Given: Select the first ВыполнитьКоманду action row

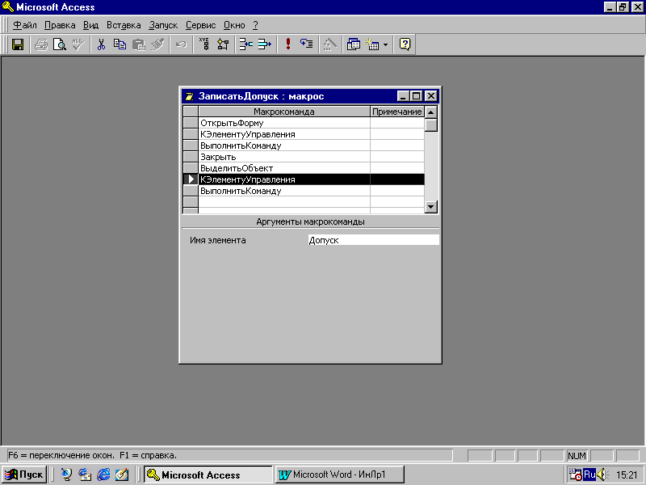Looking at the screenshot, I should point(284,145).
